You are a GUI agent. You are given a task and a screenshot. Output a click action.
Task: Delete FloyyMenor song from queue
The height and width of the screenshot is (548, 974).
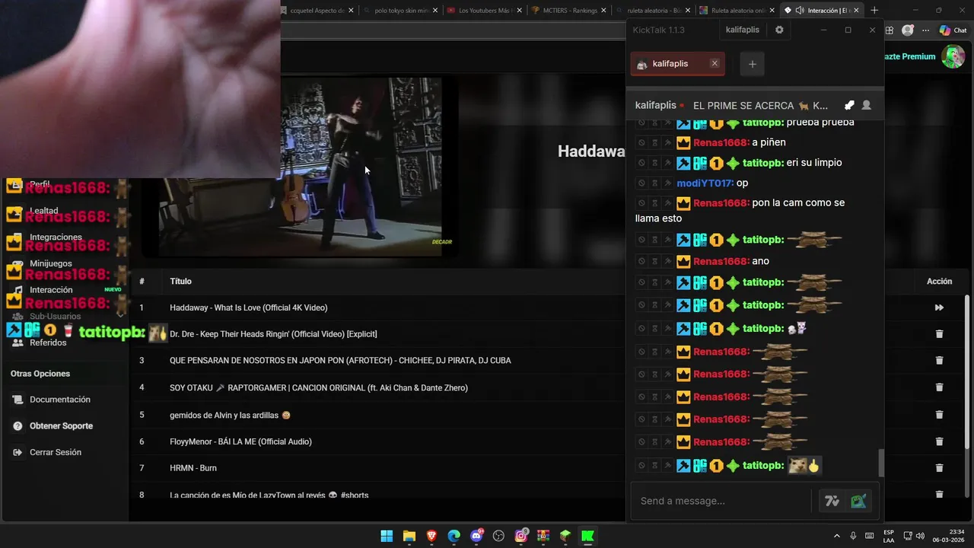pos(939,441)
